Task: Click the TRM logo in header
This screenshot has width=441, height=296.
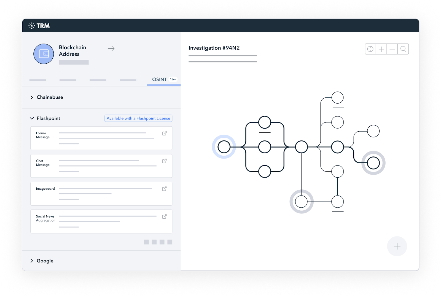Action: [x=39, y=26]
